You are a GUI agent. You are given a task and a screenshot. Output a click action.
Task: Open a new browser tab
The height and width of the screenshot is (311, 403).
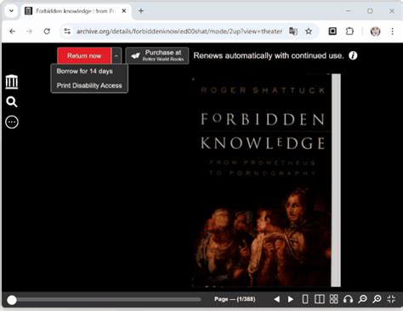click(141, 11)
